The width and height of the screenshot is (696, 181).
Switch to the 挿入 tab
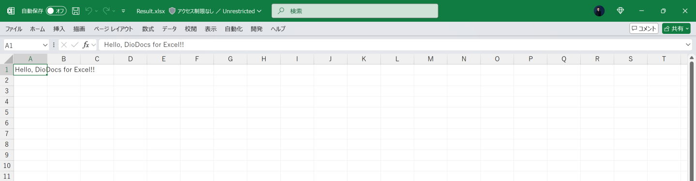click(59, 29)
